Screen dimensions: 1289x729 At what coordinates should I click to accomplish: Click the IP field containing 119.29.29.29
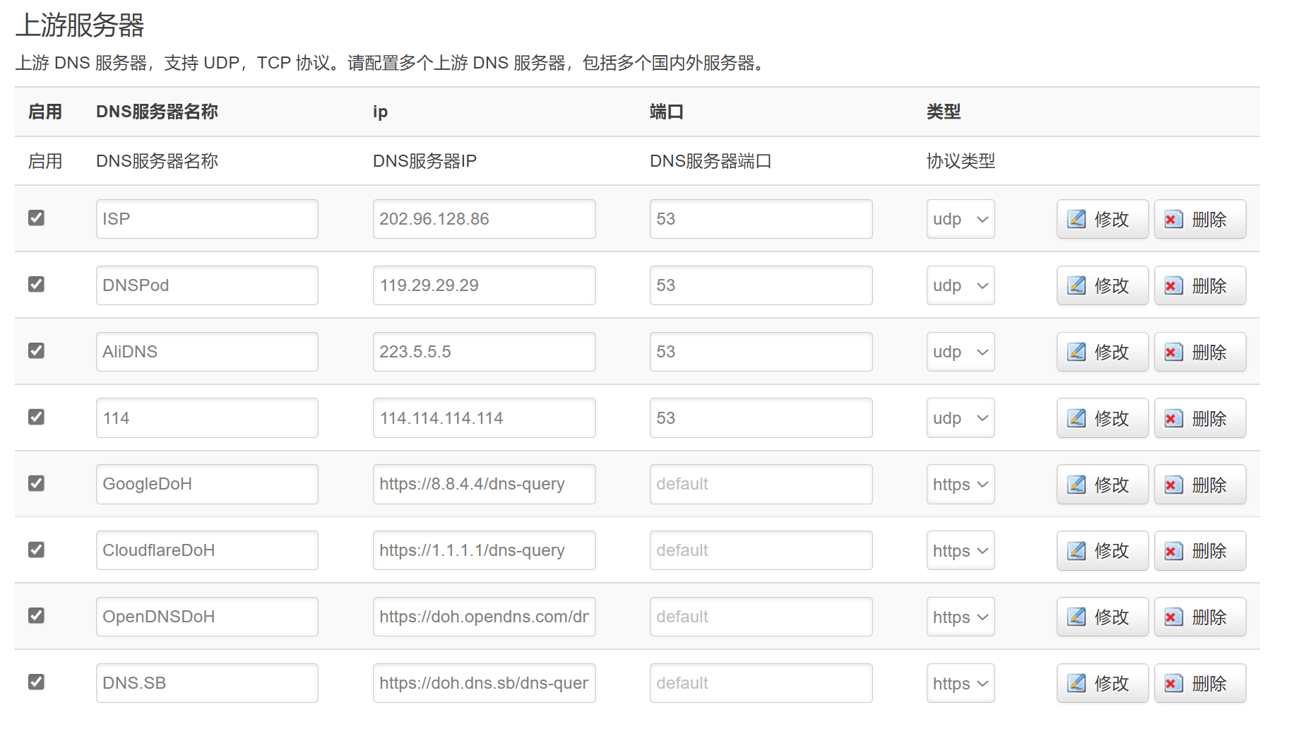484,285
